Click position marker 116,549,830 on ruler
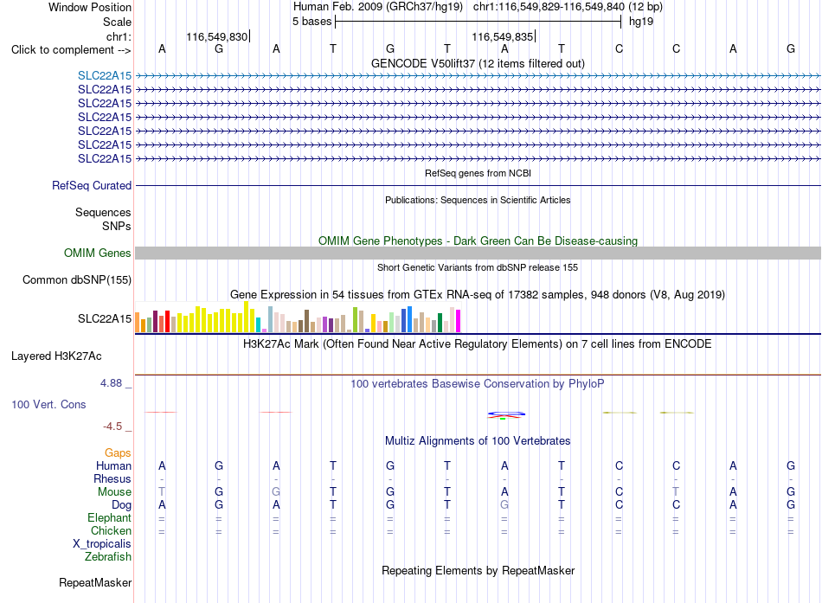 [x=216, y=36]
